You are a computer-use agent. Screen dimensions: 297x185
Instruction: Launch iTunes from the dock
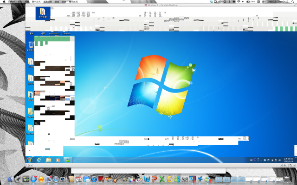pos(94,179)
